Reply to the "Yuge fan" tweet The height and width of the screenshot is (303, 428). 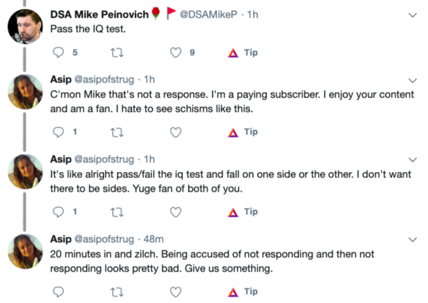[57, 212]
